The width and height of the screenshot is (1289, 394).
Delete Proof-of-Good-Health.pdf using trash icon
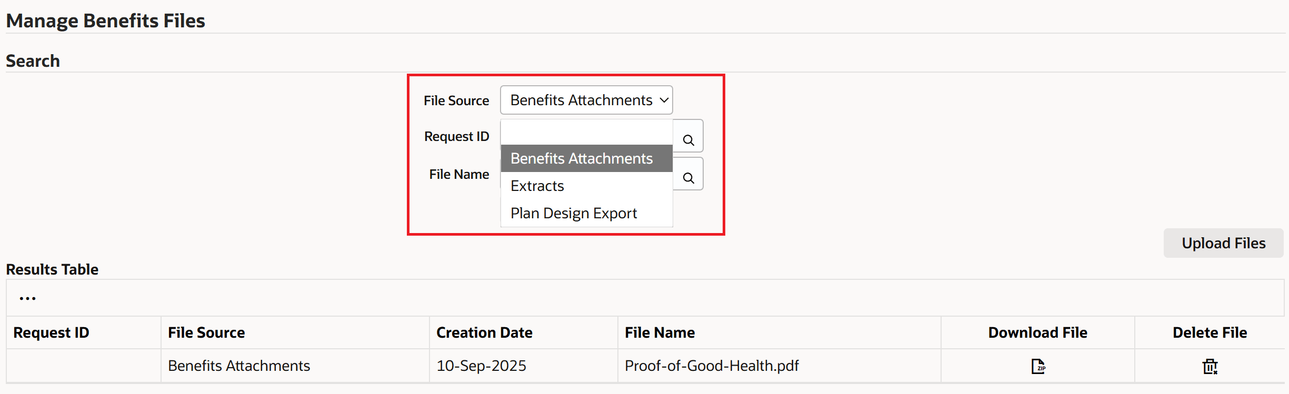pos(1209,366)
